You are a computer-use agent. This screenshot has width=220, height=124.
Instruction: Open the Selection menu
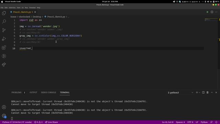click(x=12, y=8)
